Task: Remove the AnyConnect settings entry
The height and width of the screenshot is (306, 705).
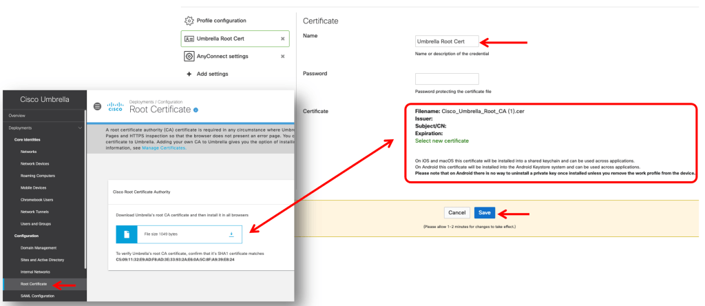Action: (282, 56)
